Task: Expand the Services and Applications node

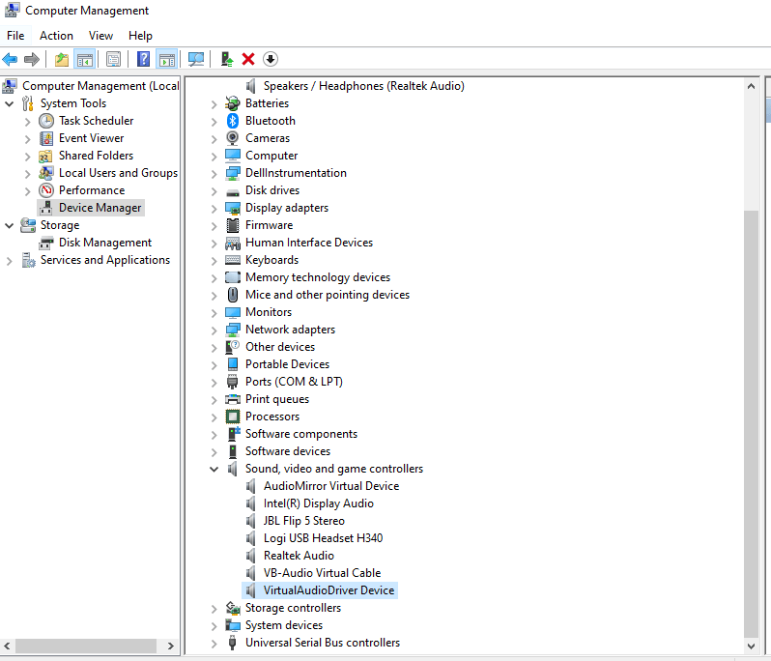Action: point(9,261)
